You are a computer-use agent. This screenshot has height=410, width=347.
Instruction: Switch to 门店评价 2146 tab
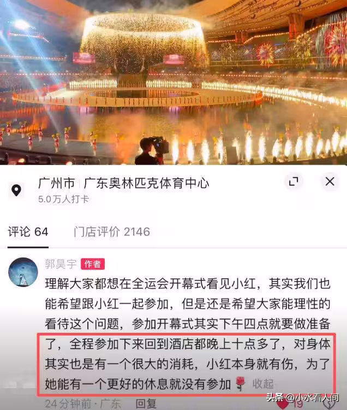tap(112, 232)
